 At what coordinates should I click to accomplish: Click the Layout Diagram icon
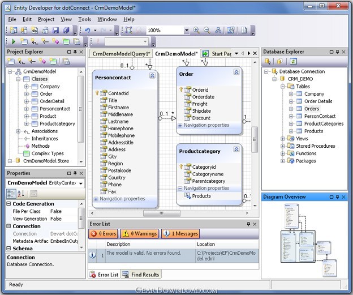click(x=218, y=30)
